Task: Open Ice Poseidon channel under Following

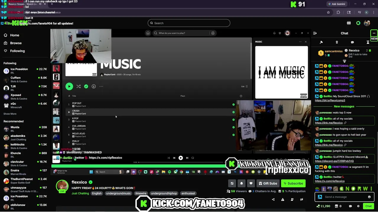Action: pyautogui.click(x=25, y=71)
